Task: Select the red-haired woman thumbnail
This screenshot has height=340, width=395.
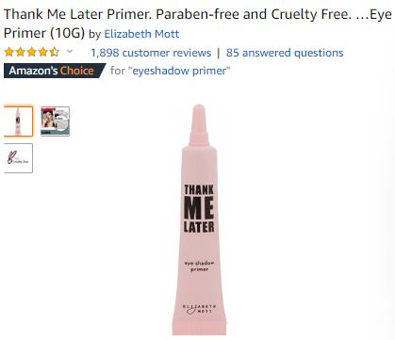Action: [x=55, y=121]
